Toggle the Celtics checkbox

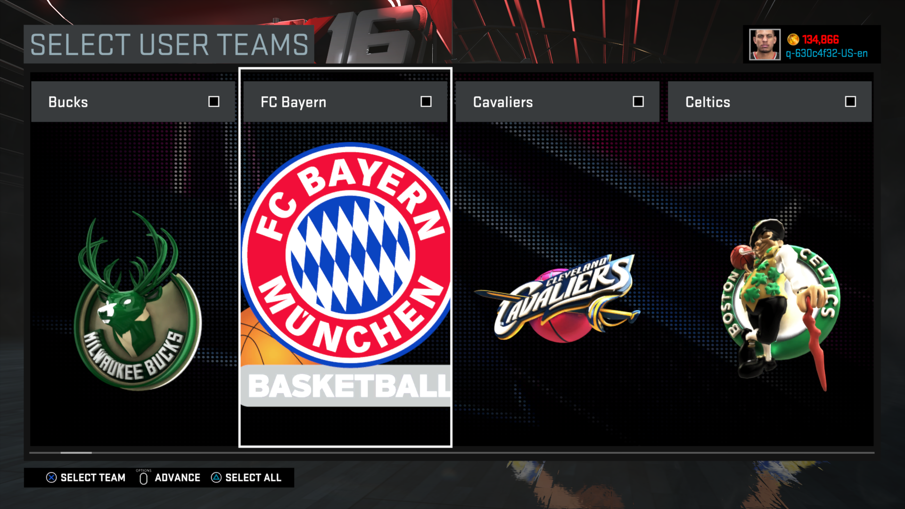(850, 101)
